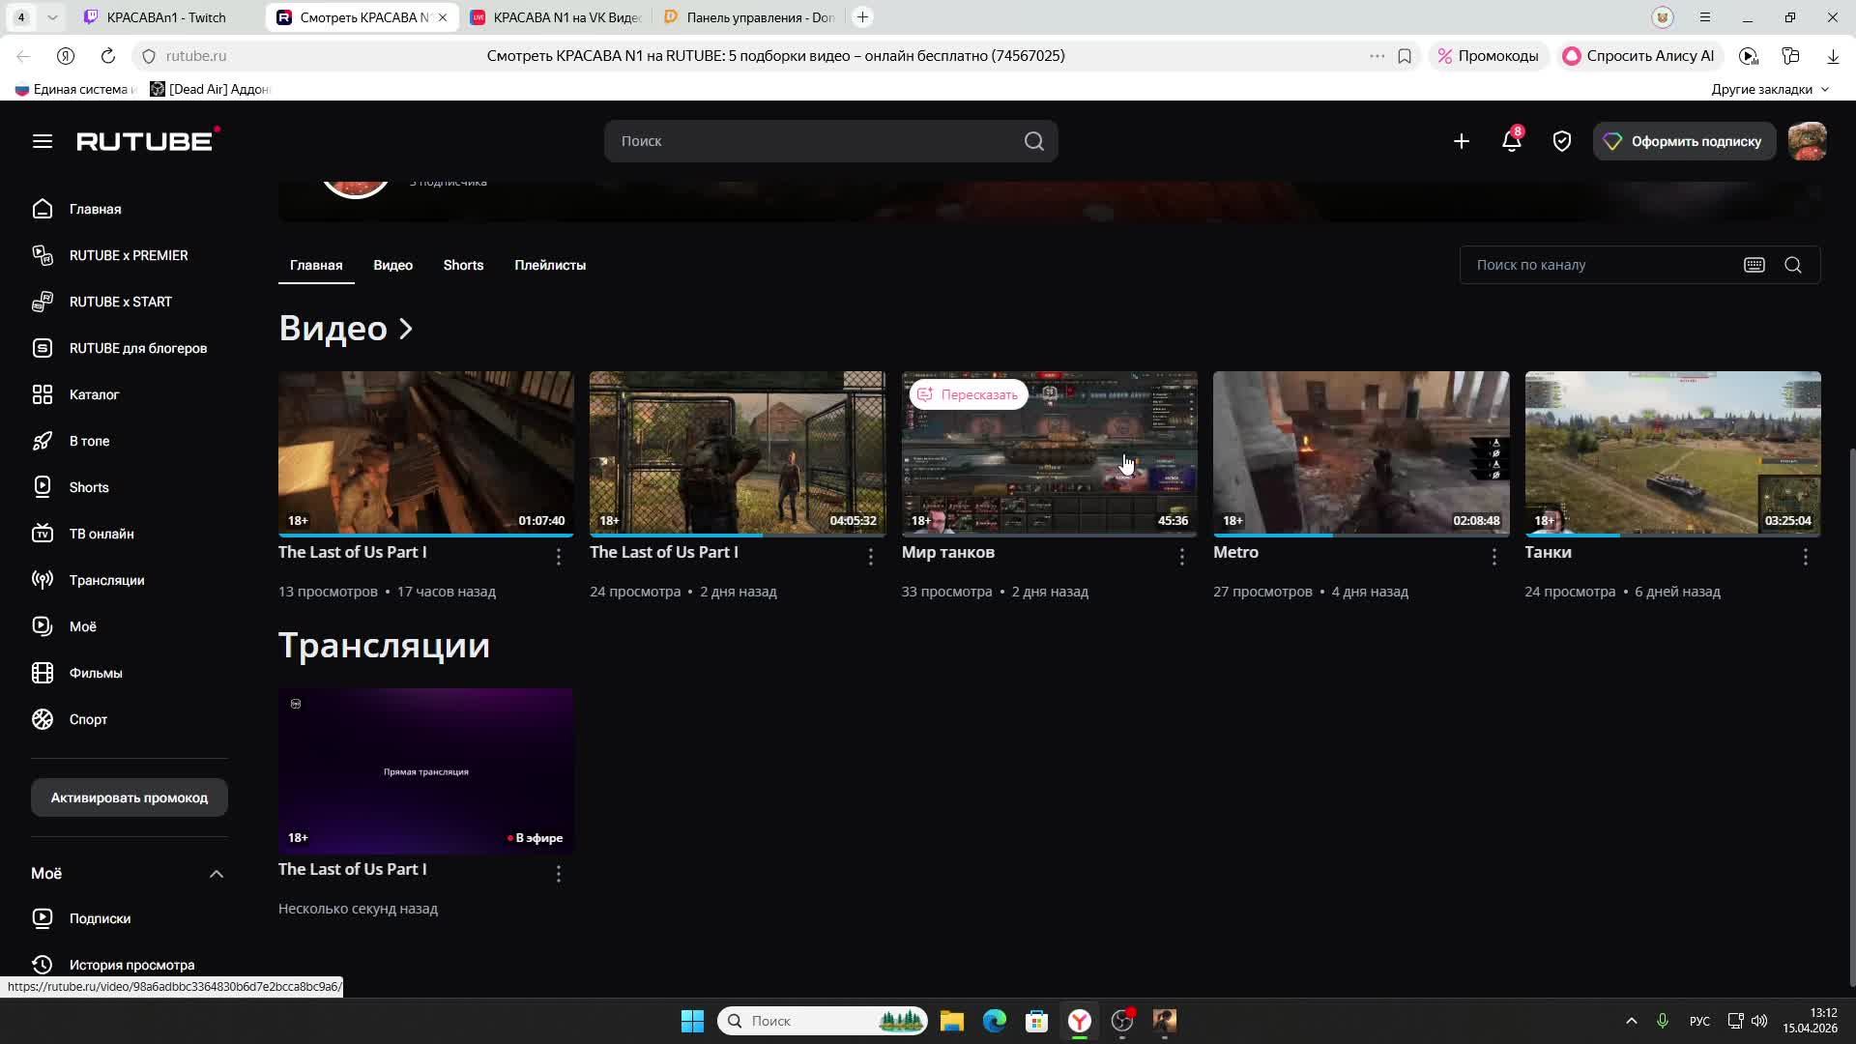Open Трансляции in the sidebar
This screenshot has width=1856, height=1044.
coord(106,580)
